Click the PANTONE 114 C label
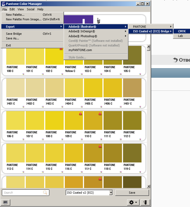Viewport: 190px width, 207px height. coord(32,167)
